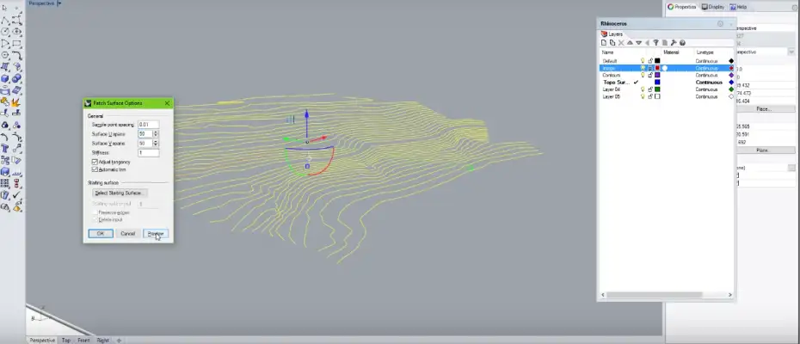Switch to the Help tab
This screenshot has width=800, height=344.
(739, 7)
